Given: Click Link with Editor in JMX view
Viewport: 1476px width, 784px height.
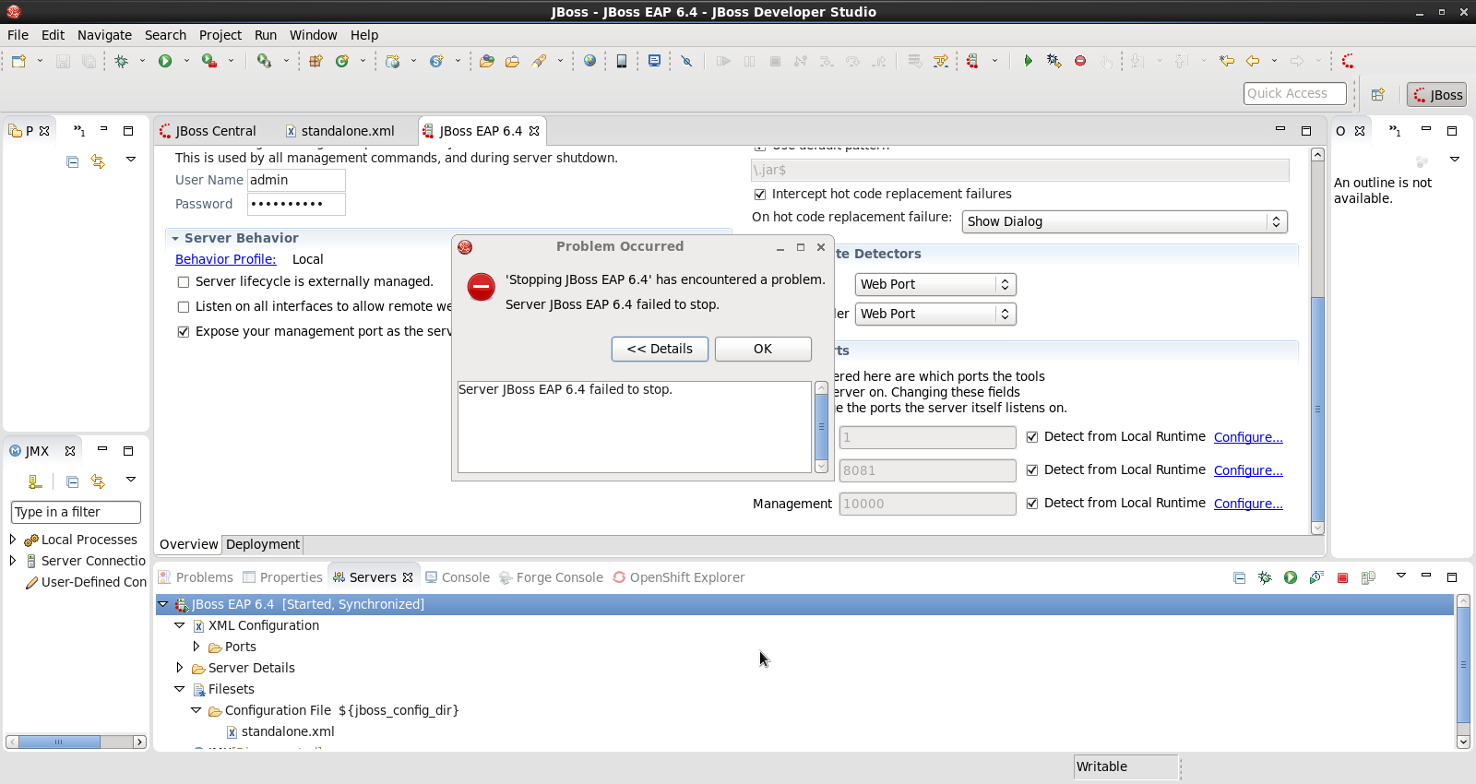Looking at the screenshot, I should coord(98,481).
